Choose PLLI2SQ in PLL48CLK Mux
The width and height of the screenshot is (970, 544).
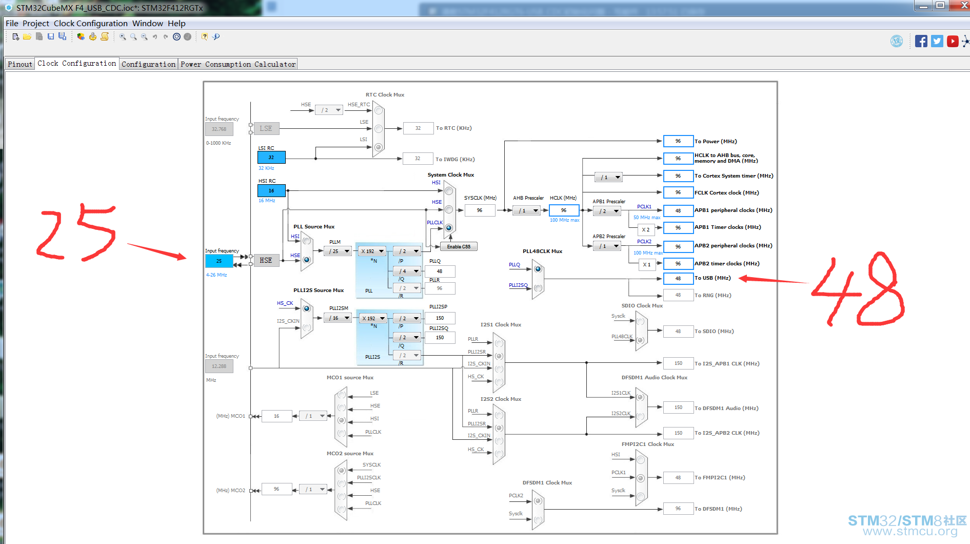click(538, 288)
